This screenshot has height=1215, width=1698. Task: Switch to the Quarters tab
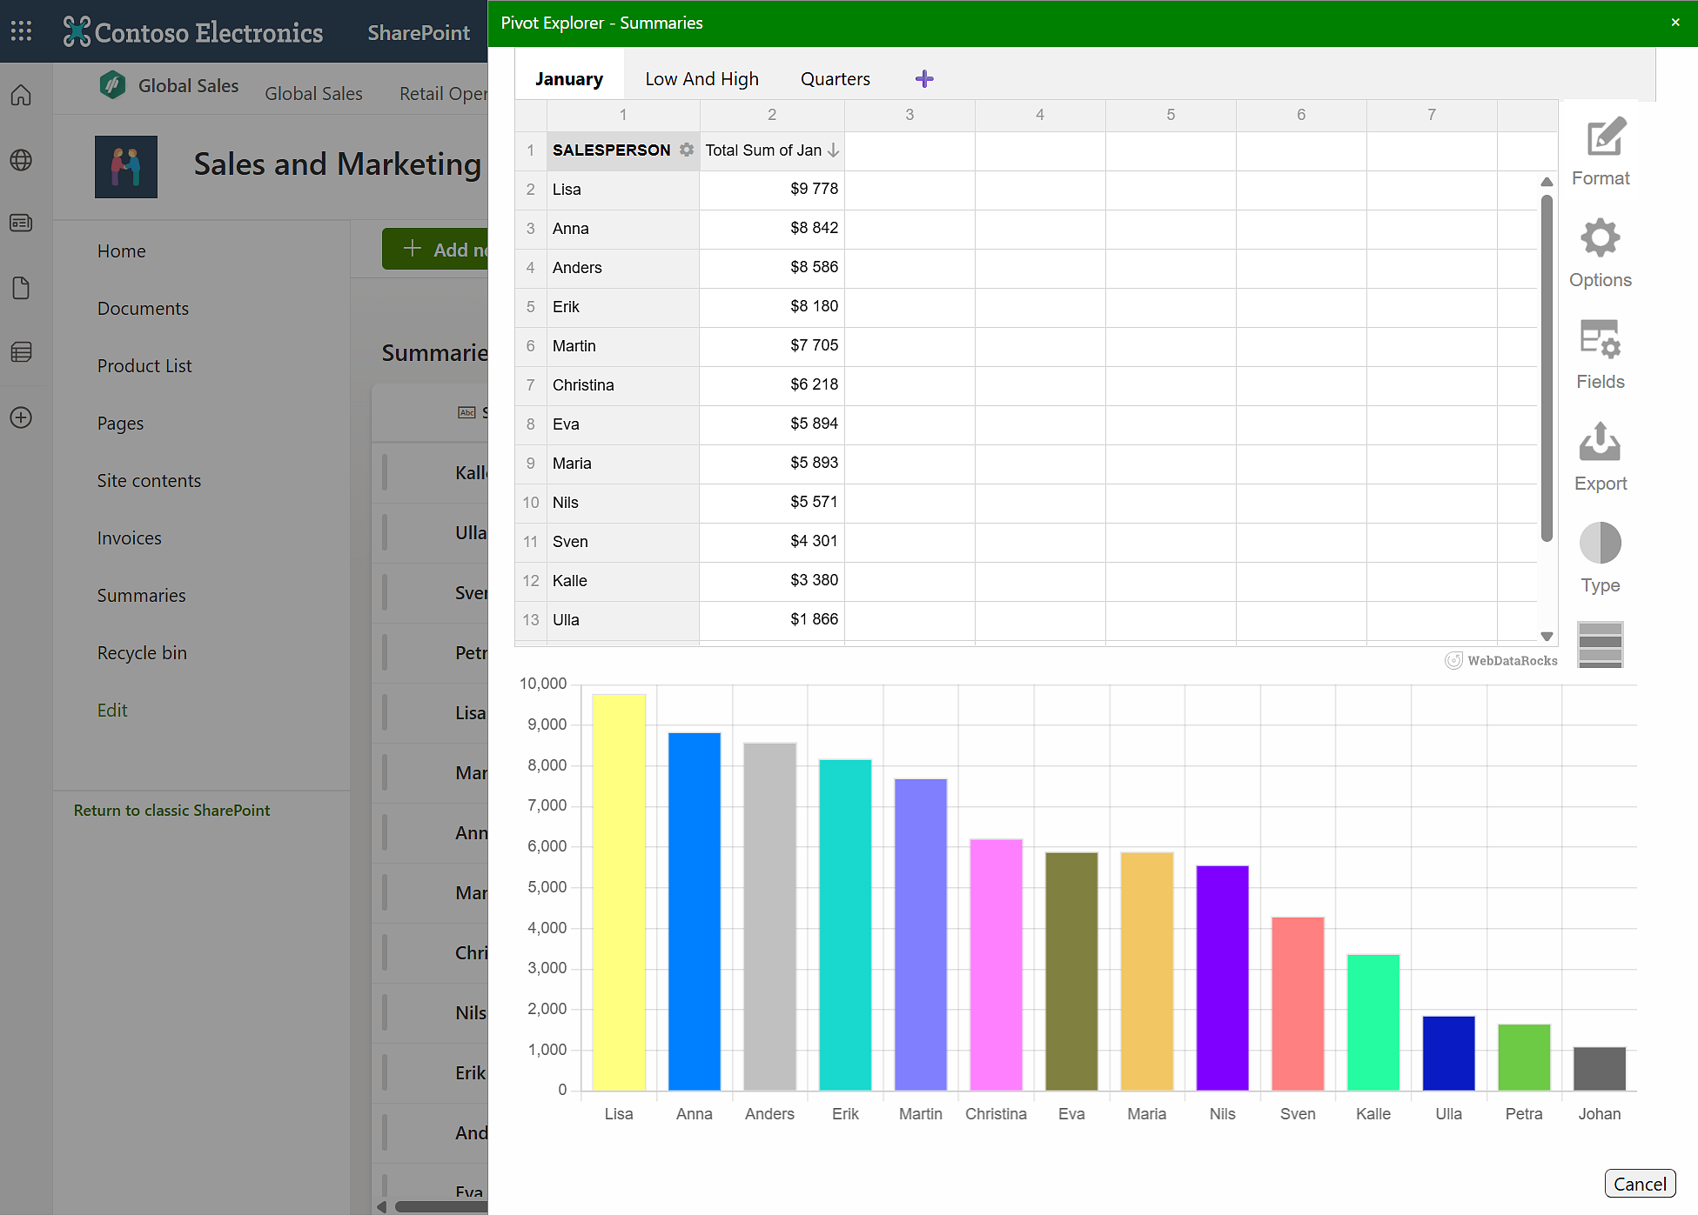point(835,79)
